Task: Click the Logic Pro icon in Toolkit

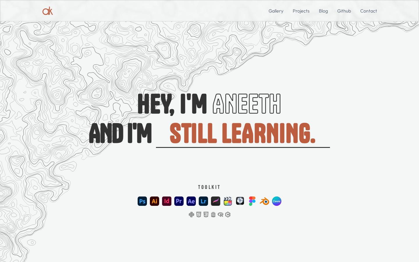Action: [x=240, y=201]
